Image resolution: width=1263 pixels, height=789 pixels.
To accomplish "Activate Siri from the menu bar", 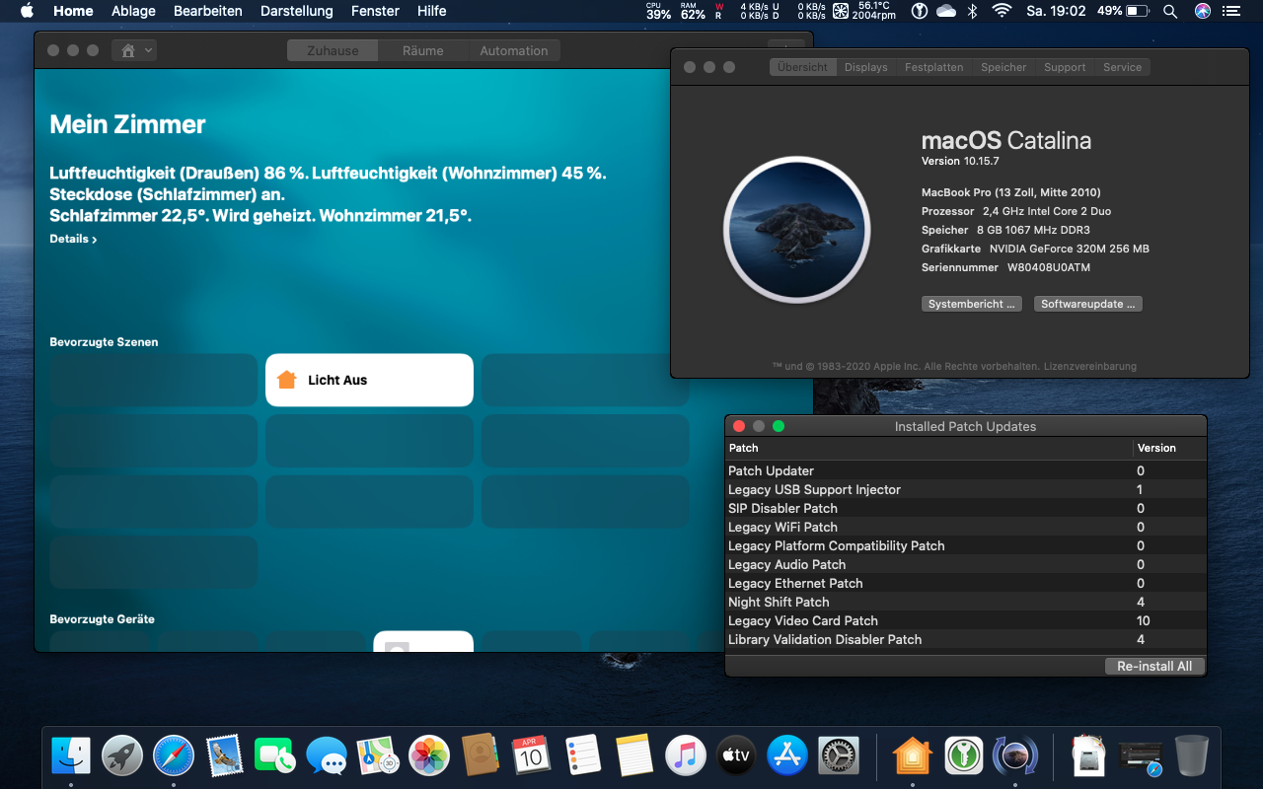I will click(1202, 11).
